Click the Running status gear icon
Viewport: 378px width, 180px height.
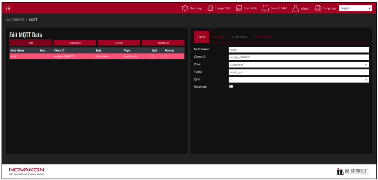point(185,8)
